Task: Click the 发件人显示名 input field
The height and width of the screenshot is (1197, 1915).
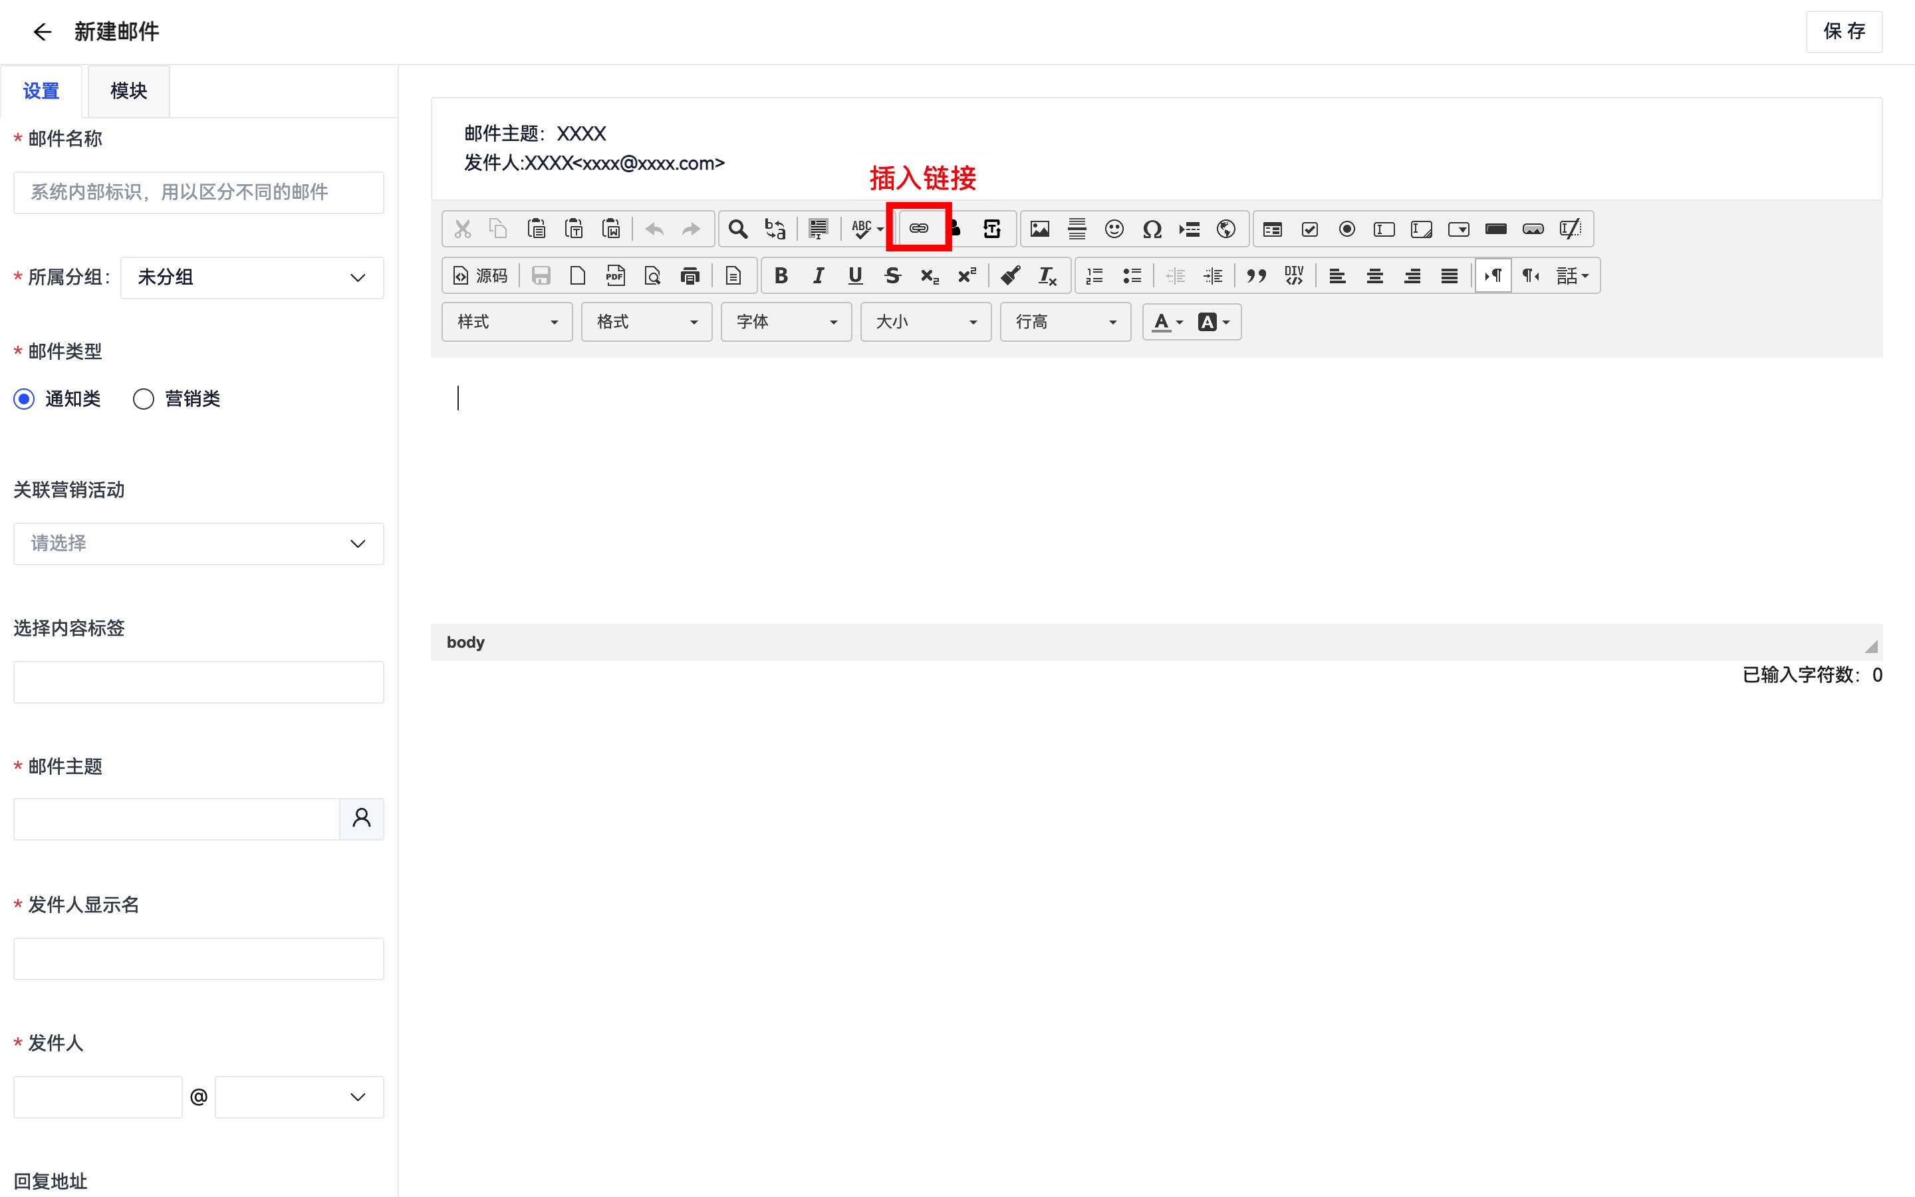Action: coord(199,959)
